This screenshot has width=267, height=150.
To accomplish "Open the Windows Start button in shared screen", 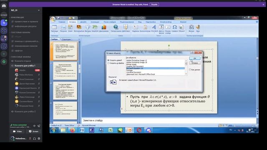I will pos(54,130).
